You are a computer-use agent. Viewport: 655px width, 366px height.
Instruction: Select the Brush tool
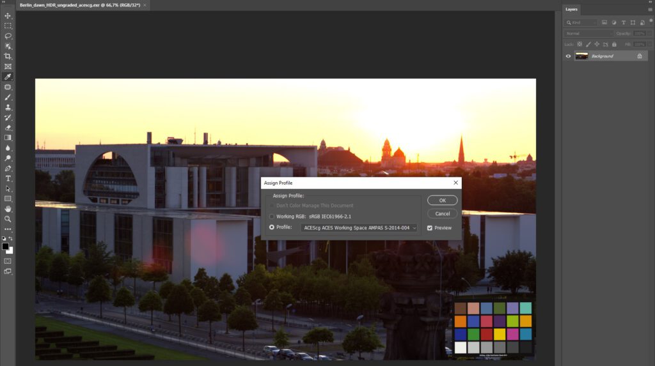coord(8,97)
